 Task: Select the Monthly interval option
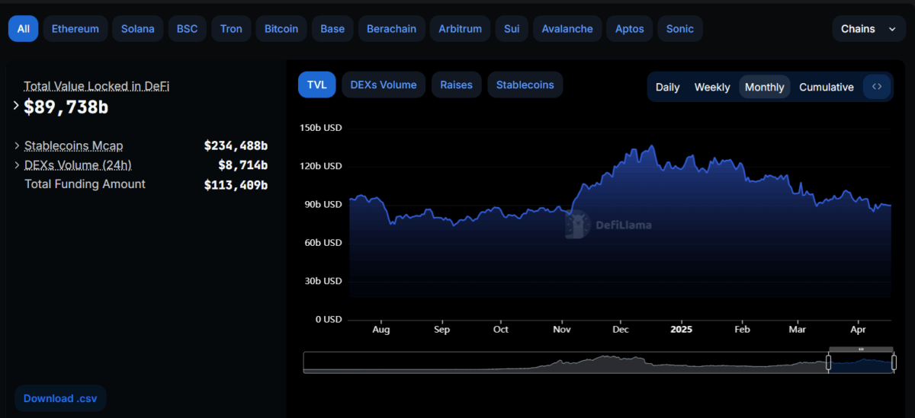764,87
